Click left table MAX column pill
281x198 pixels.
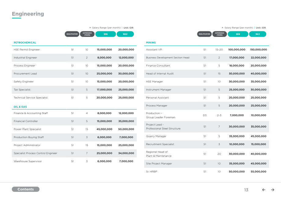[x=125, y=34]
